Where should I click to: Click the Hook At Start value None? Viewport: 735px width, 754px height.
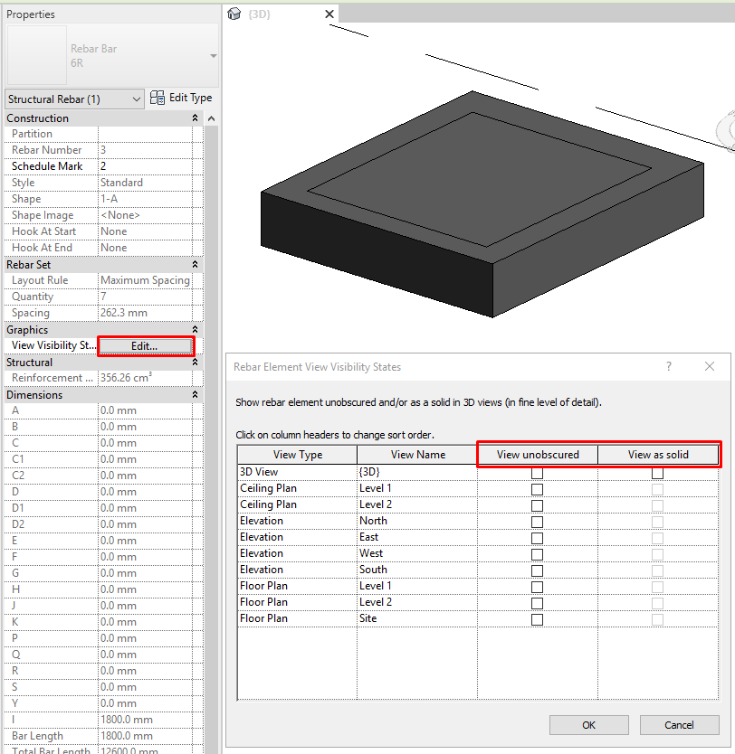click(145, 231)
